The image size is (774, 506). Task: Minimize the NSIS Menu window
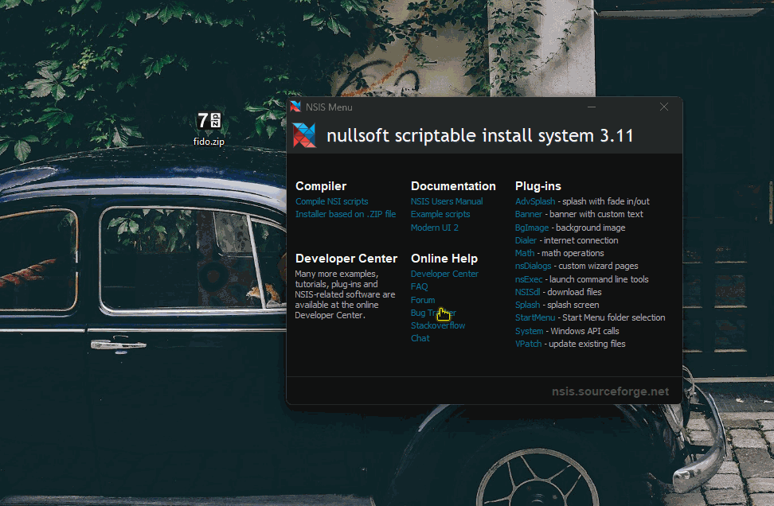point(592,107)
